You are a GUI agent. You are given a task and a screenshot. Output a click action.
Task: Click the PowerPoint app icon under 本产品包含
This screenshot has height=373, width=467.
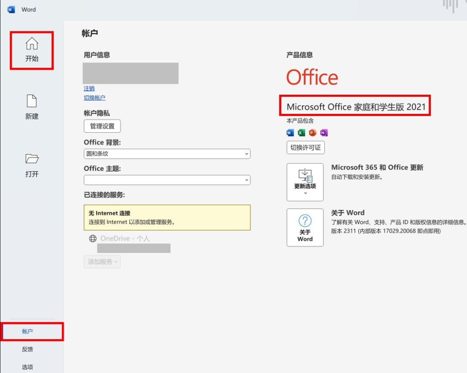click(x=313, y=133)
